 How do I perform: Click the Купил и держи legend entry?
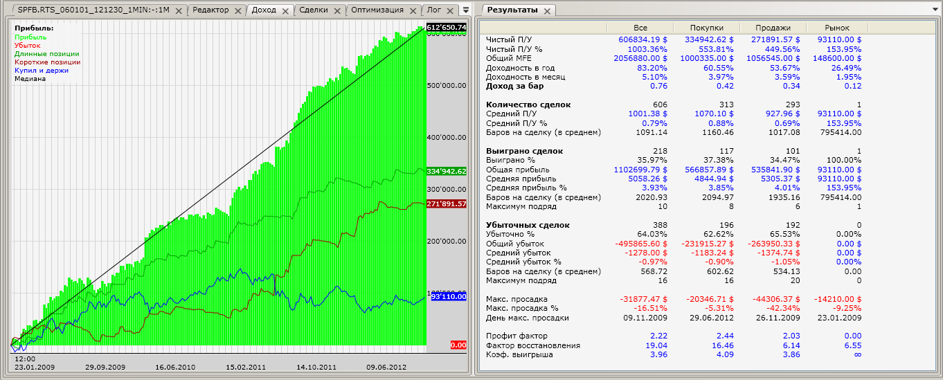41,70
